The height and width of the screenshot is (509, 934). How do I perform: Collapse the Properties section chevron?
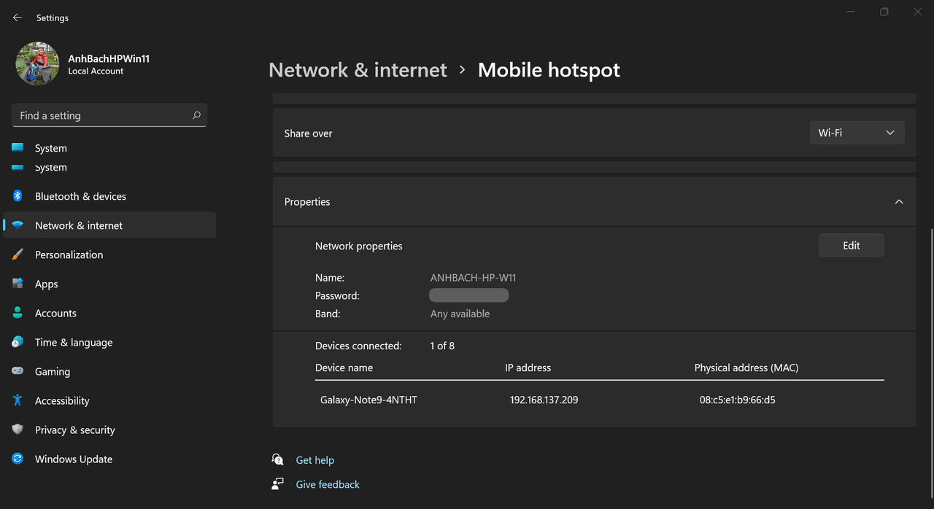tap(899, 202)
